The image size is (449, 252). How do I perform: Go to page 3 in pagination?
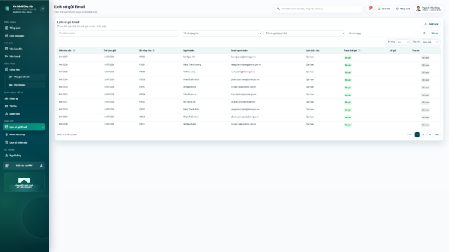430,135
